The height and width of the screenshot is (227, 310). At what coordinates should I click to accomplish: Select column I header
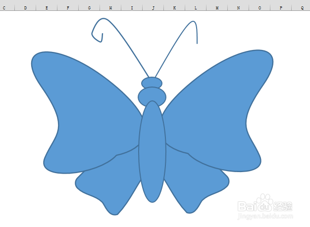pyautogui.click(x=132, y=8)
